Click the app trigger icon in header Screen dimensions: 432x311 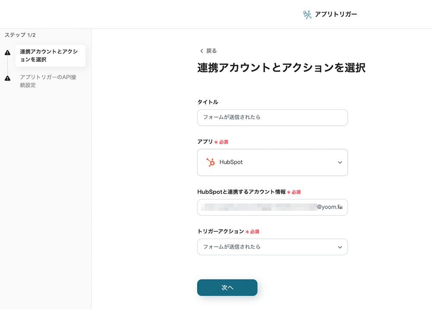click(307, 15)
